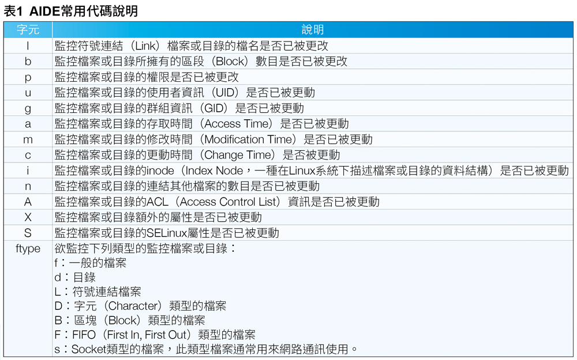Viewport: 577px width, 360px height.
Task: Click the '字元' column header
Action: (28, 29)
